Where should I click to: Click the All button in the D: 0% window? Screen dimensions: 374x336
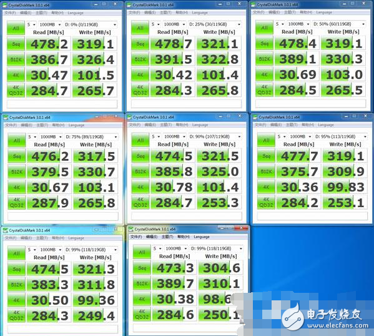click(16, 28)
